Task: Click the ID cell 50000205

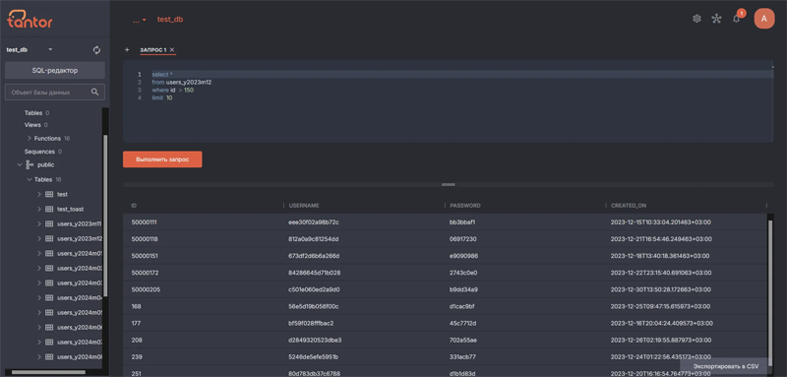Action: tap(145, 289)
